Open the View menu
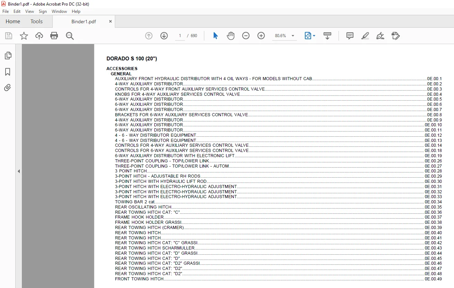This screenshot has height=288, width=454. click(29, 11)
